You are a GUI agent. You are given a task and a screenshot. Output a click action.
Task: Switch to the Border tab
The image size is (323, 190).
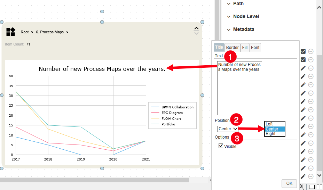click(232, 48)
